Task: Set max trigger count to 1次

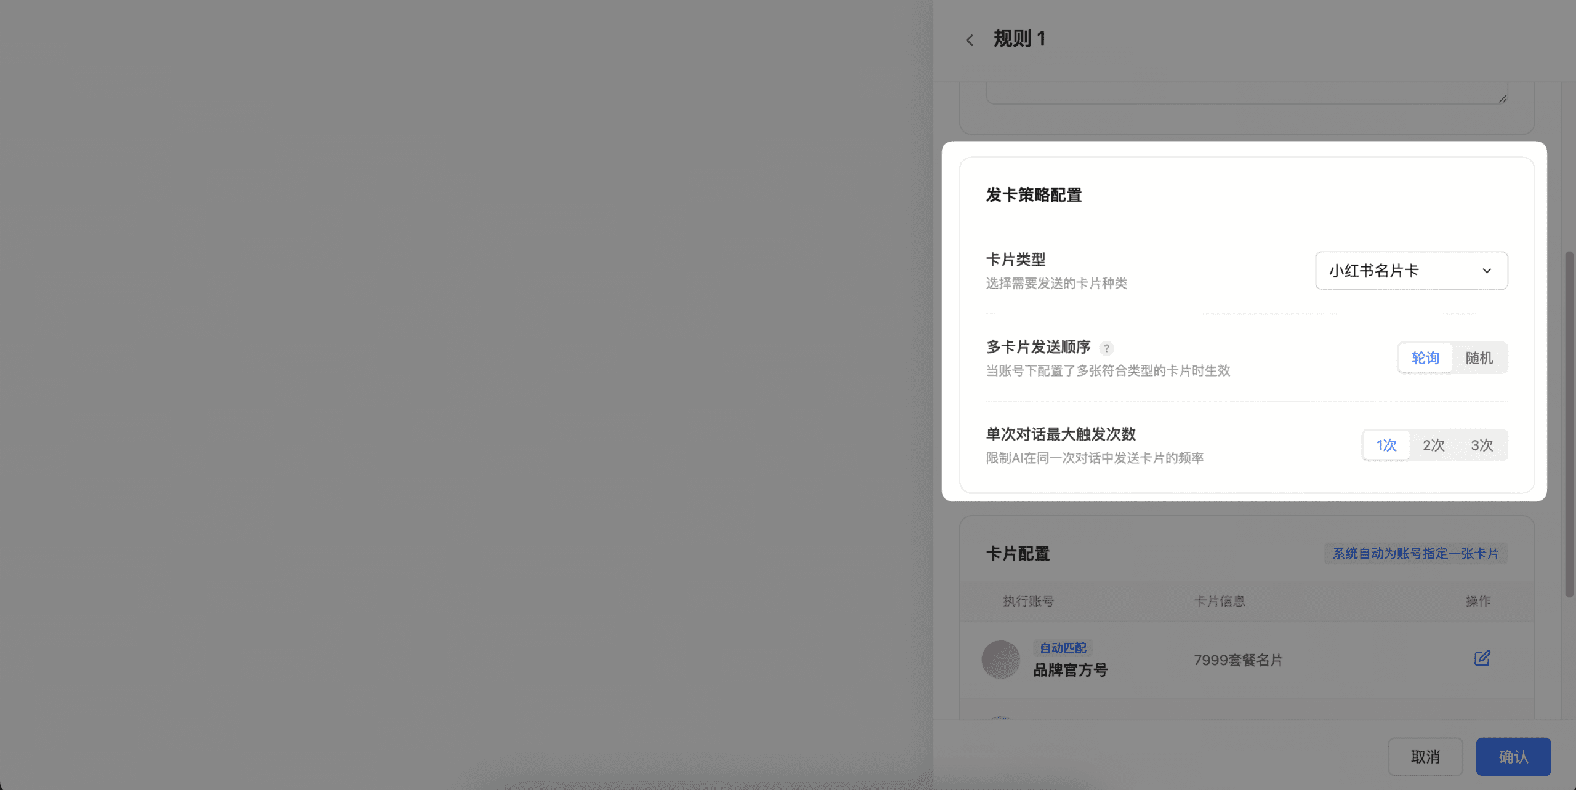Action: click(1386, 445)
